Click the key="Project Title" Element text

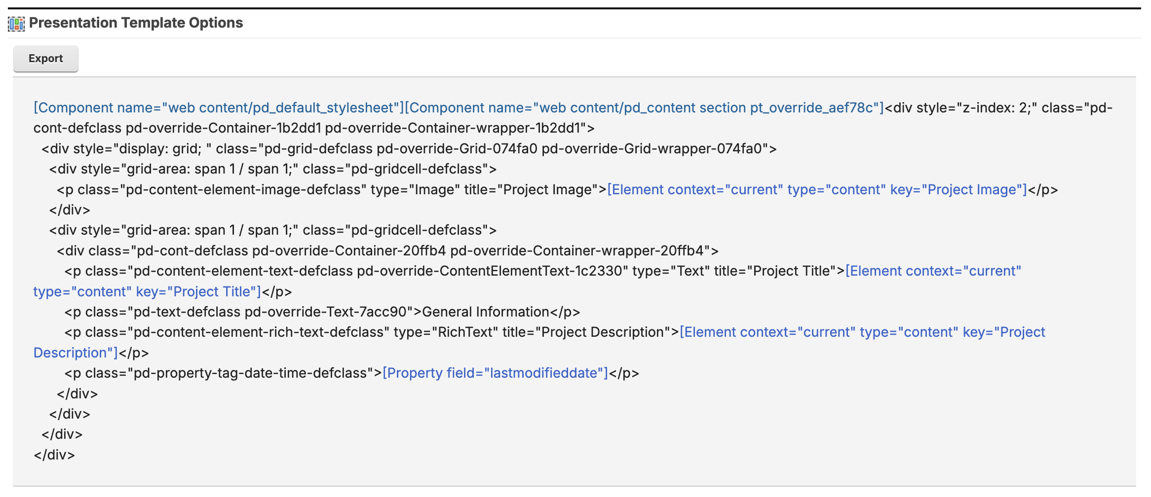(x=198, y=291)
